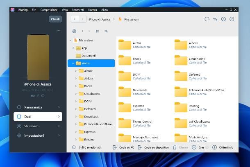The height and width of the screenshot is (167, 250).
Task: Expand the App tree node
Action: tap(73, 48)
